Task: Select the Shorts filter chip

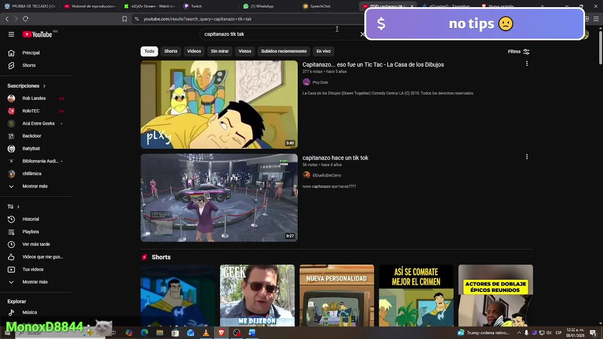Action: pyautogui.click(x=171, y=51)
